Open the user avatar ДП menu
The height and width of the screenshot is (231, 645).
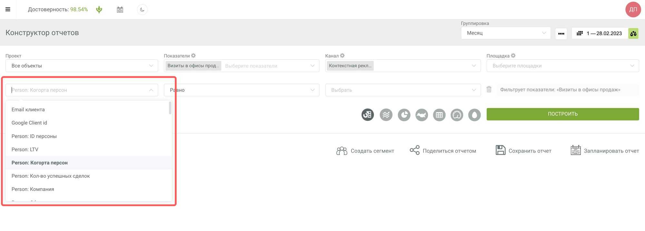(633, 9)
